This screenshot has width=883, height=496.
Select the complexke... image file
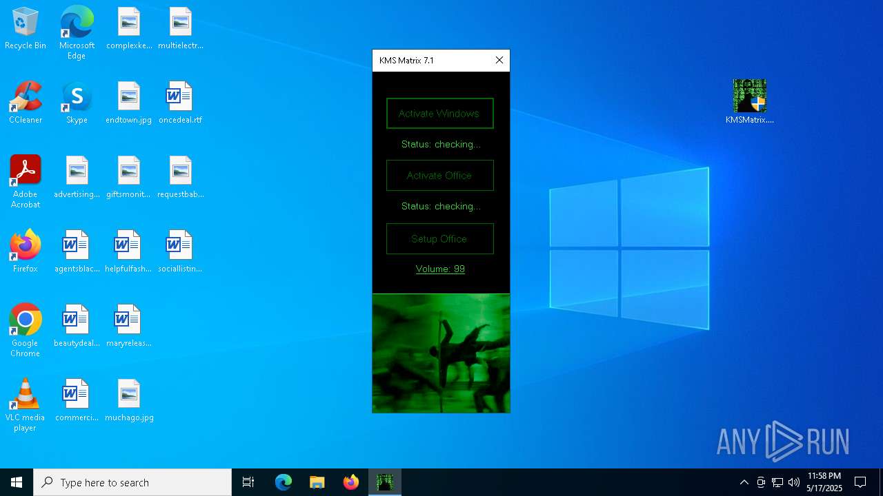[129, 29]
